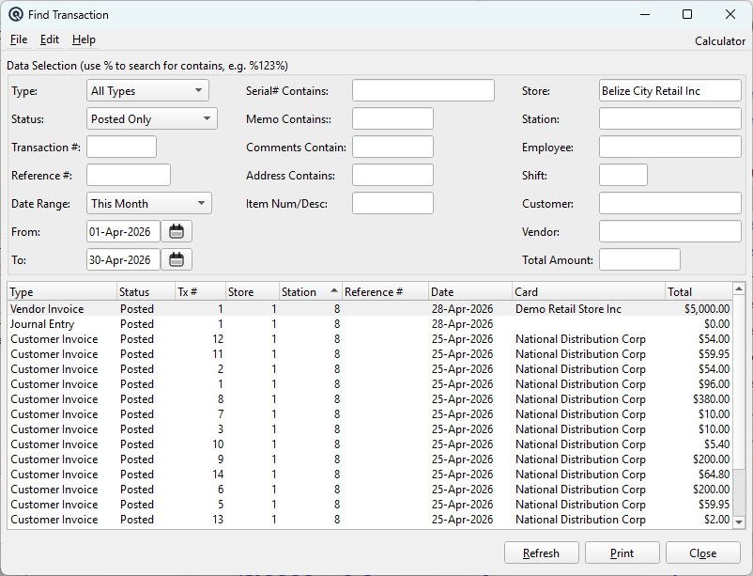
Task: Click the To date field 30-Apr-2026
Action: point(123,260)
